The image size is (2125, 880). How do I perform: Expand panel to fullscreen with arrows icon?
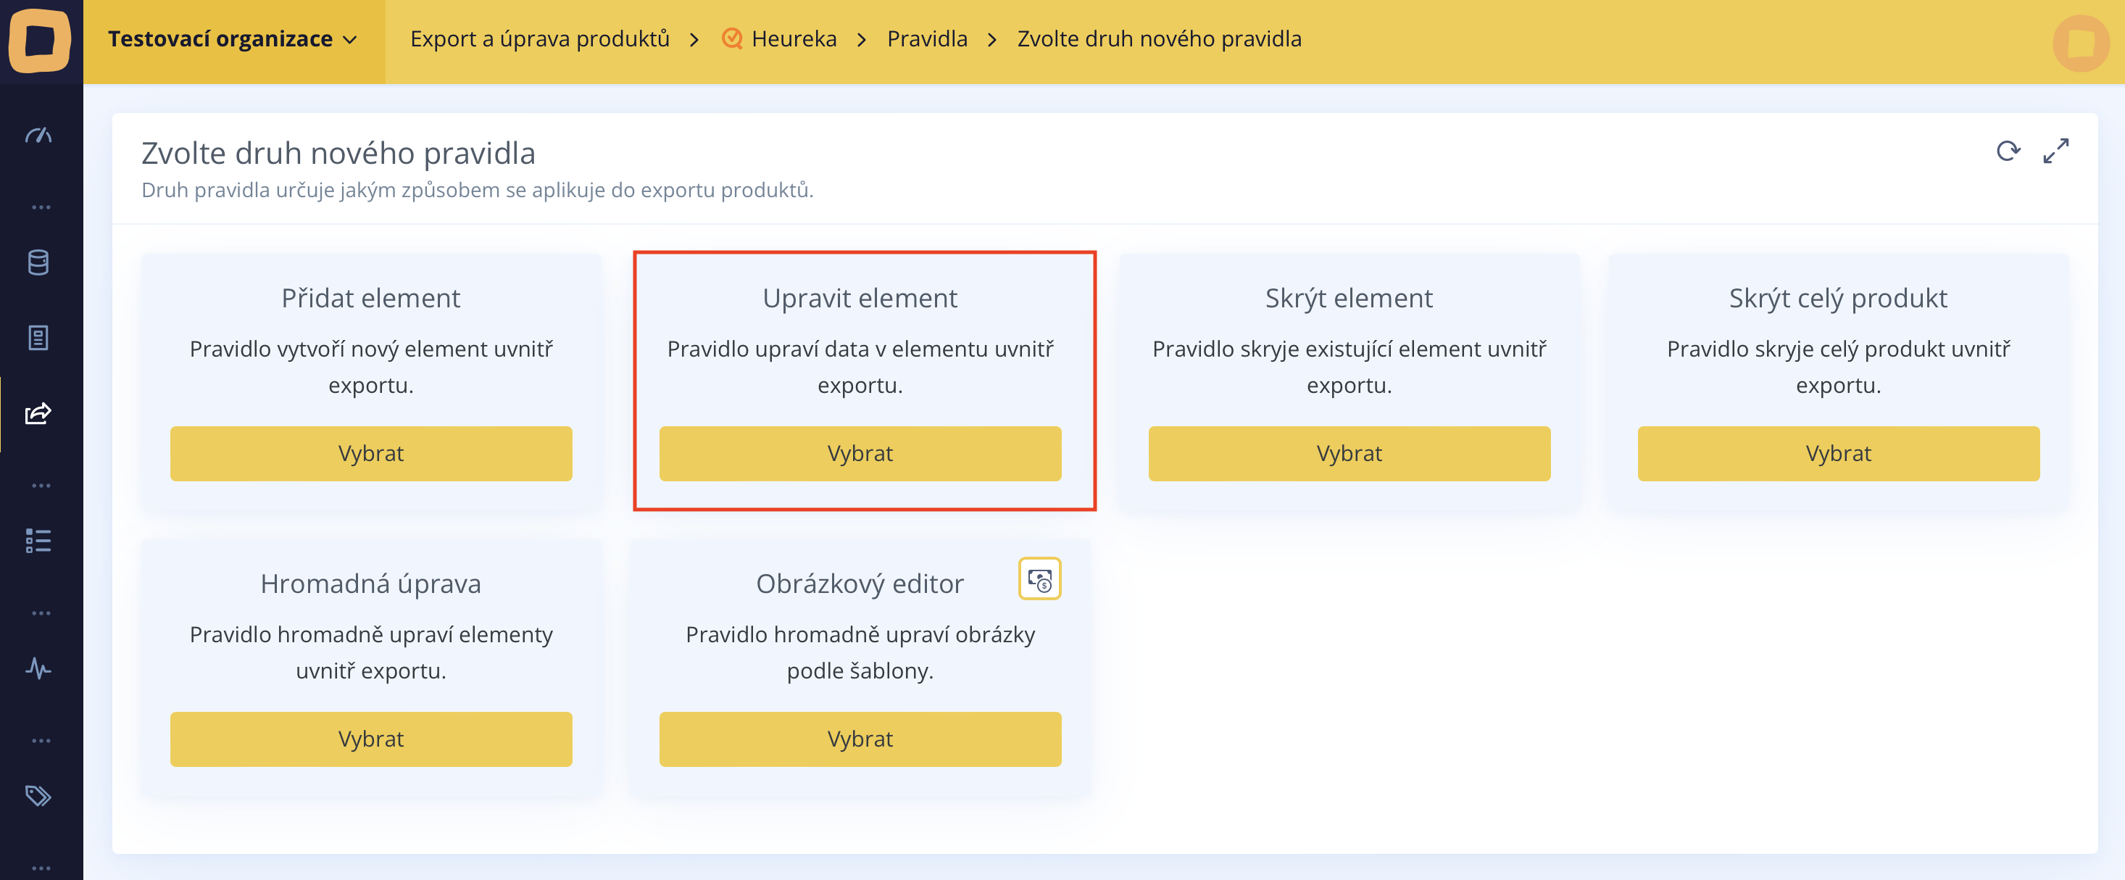pyautogui.click(x=2055, y=151)
